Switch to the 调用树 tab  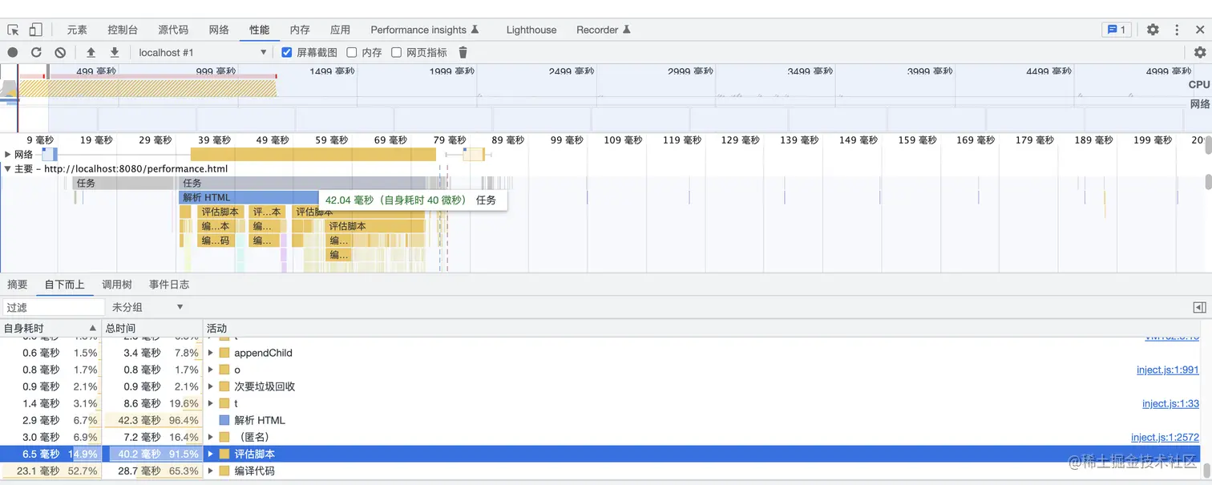(117, 285)
